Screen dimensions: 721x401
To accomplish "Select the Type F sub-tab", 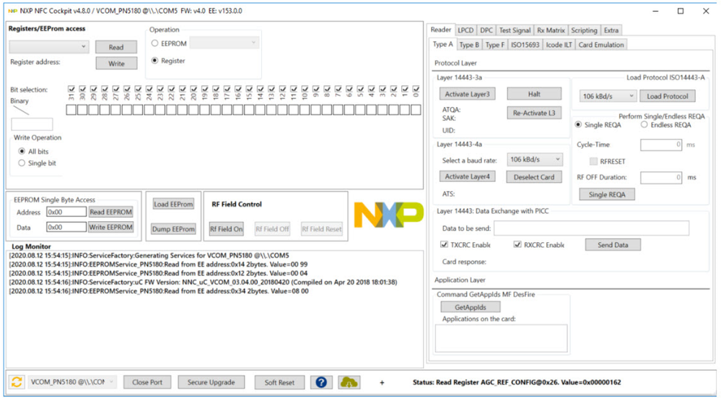I will [495, 45].
